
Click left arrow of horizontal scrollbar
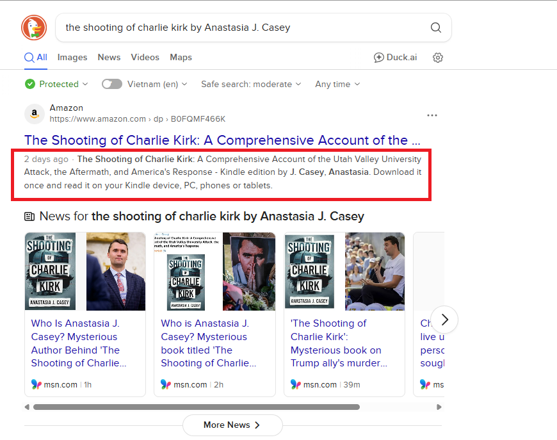point(27,407)
